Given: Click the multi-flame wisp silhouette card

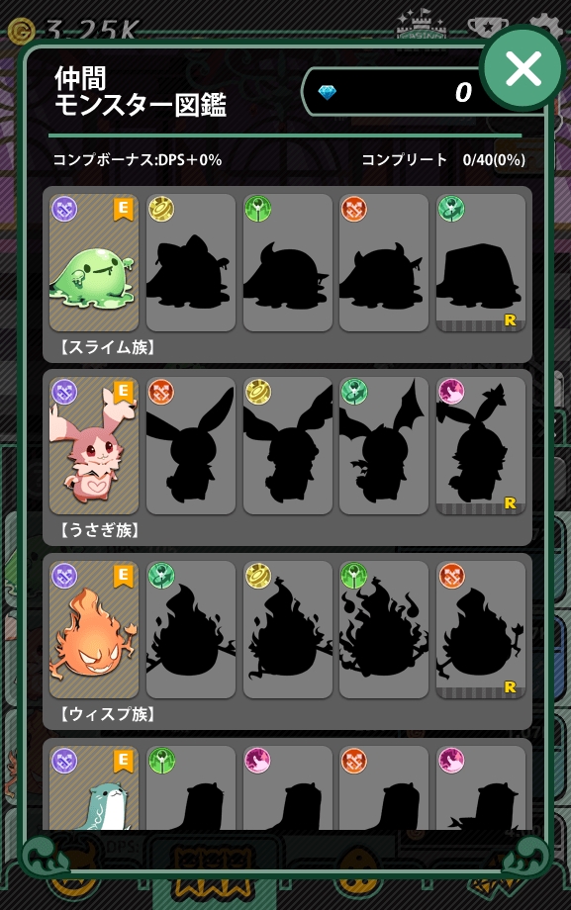Looking at the screenshot, I should 384,630.
